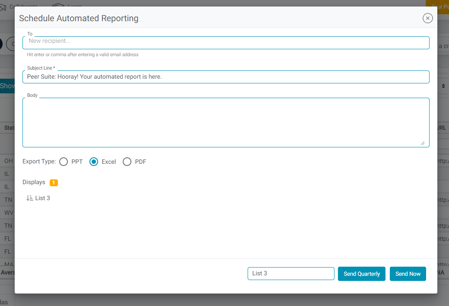Click the column sort arrows behind the dialog
The width and height of the screenshot is (449, 306).
tap(443, 86)
